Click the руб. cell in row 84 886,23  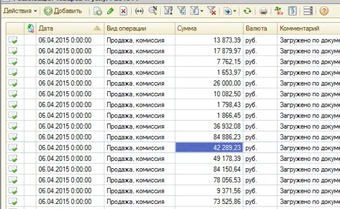click(x=260, y=137)
